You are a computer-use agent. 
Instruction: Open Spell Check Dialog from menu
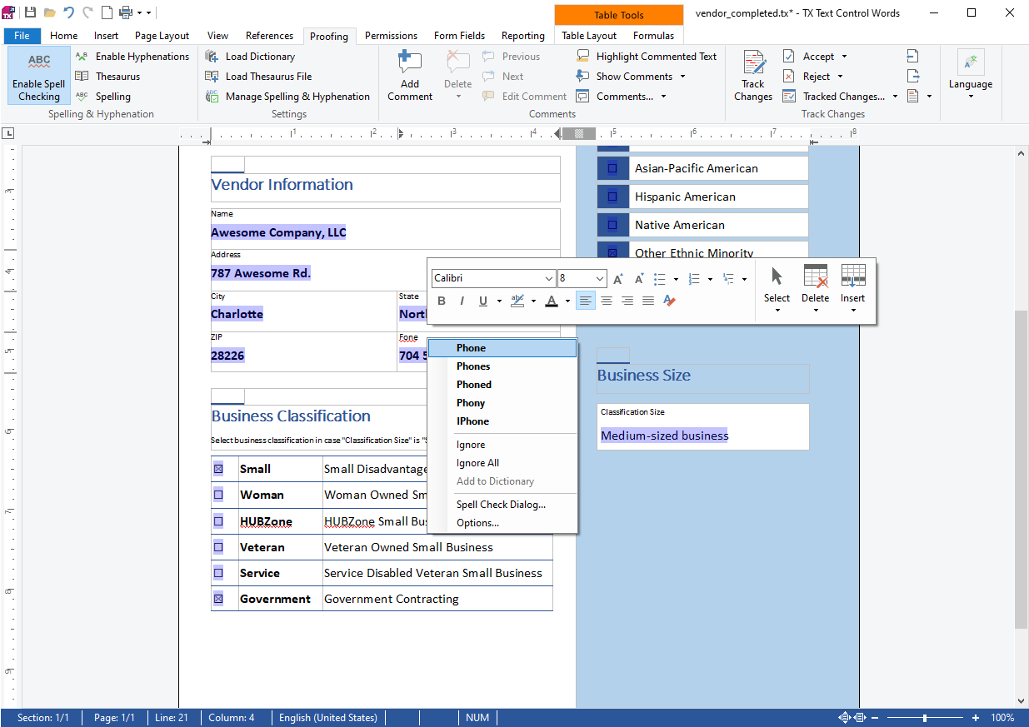[x=501, y=505]
